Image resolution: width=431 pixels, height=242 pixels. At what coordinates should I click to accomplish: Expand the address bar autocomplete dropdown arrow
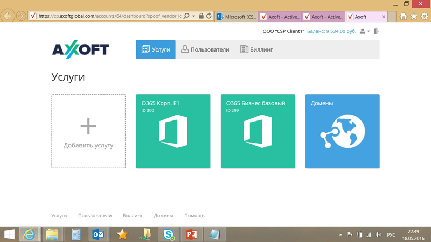(x=194, y=16)
